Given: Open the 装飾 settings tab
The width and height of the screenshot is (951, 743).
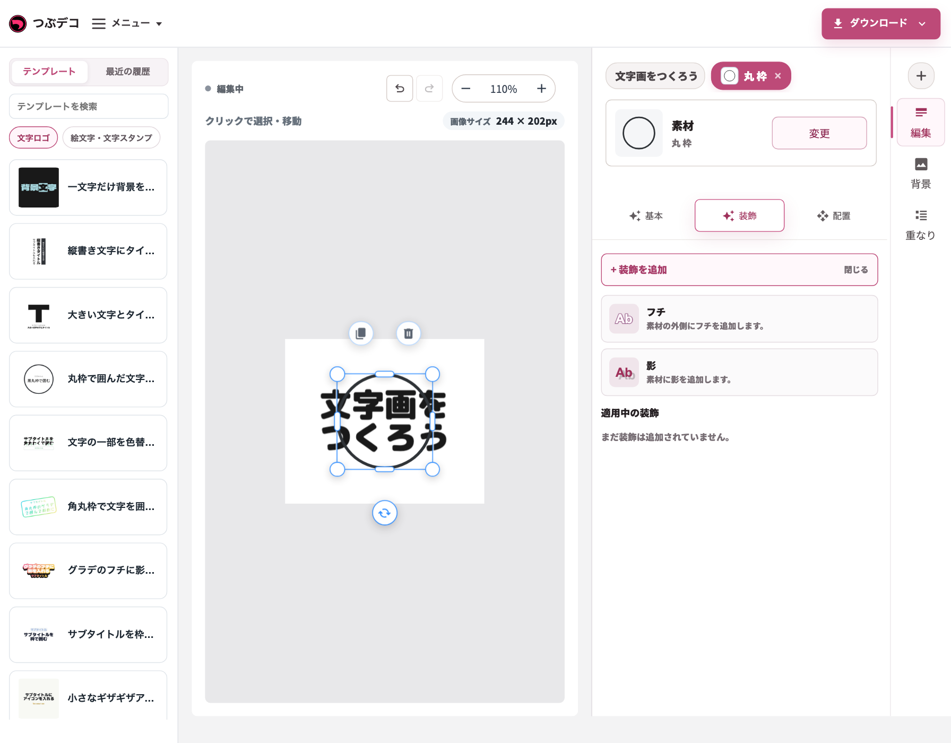Looking at the screenshot, I should click(x=739, y=215).
